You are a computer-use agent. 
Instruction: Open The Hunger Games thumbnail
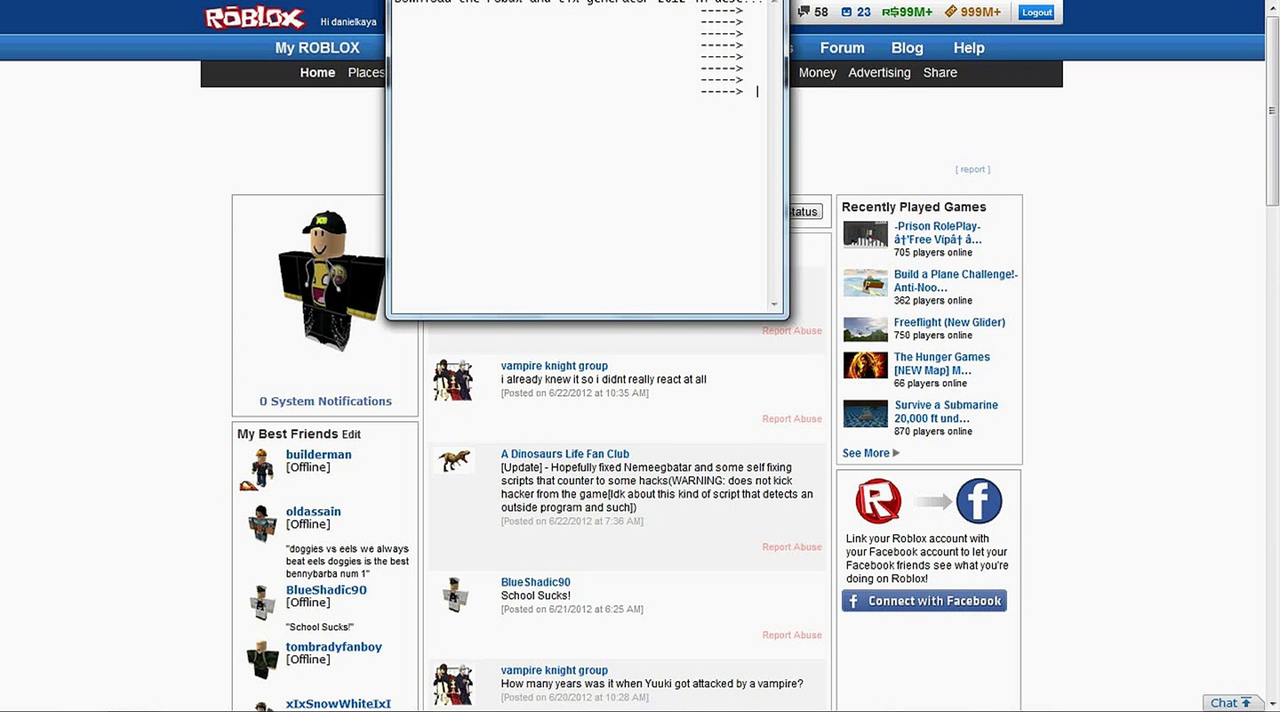click(865, 365)
